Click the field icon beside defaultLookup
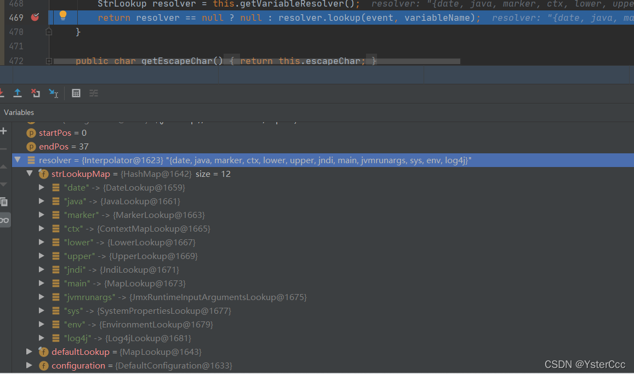 44,352
